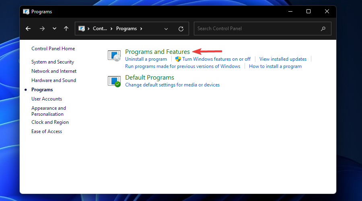
Task: Focus the Search Control Panel field
Action: click(263, 29)
